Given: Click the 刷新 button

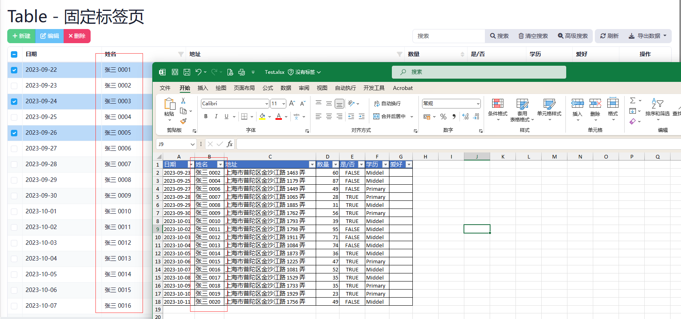Looking at the screenshot, I should point(609,36).
